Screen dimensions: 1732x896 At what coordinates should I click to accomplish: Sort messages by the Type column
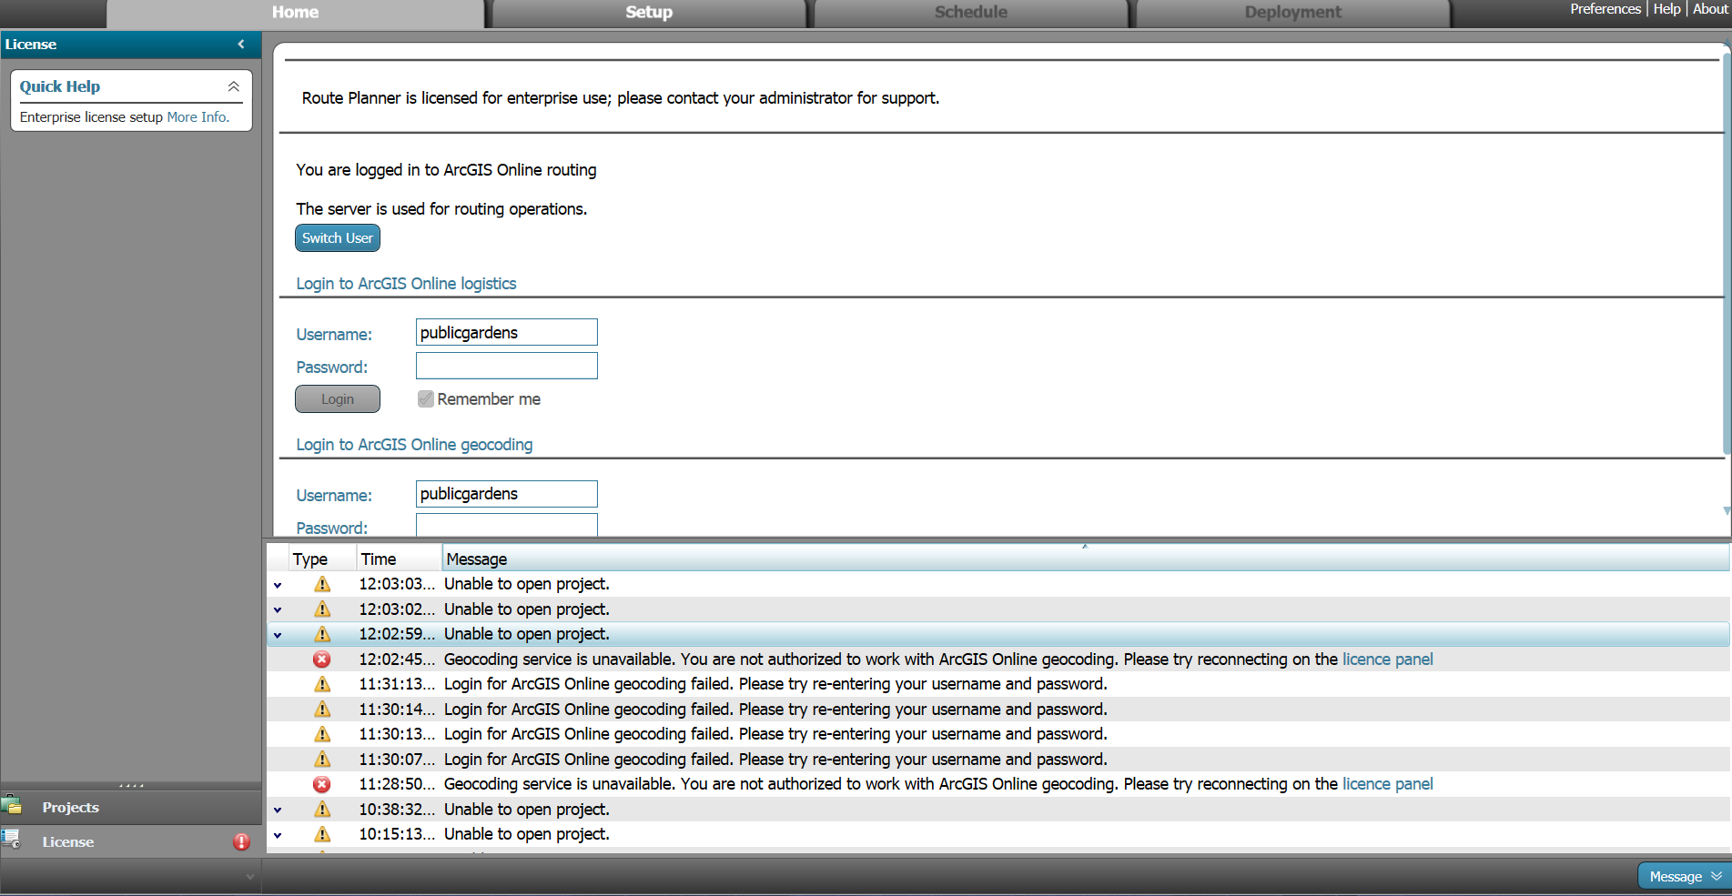tap(322, 559)
